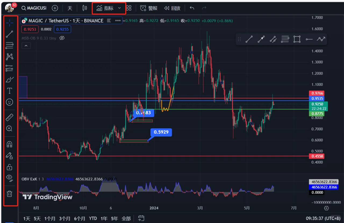Select the green 0.8775 price axis label

tap(317, 114)
